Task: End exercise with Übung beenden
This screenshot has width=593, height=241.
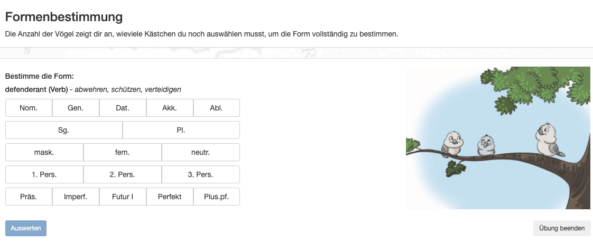Action: coord(562,228)
